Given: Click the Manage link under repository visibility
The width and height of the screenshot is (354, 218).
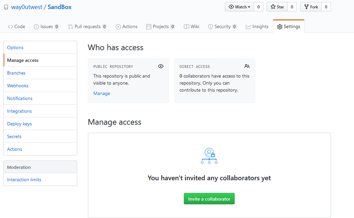Looking at the screenshot, I should pos(102,93).
